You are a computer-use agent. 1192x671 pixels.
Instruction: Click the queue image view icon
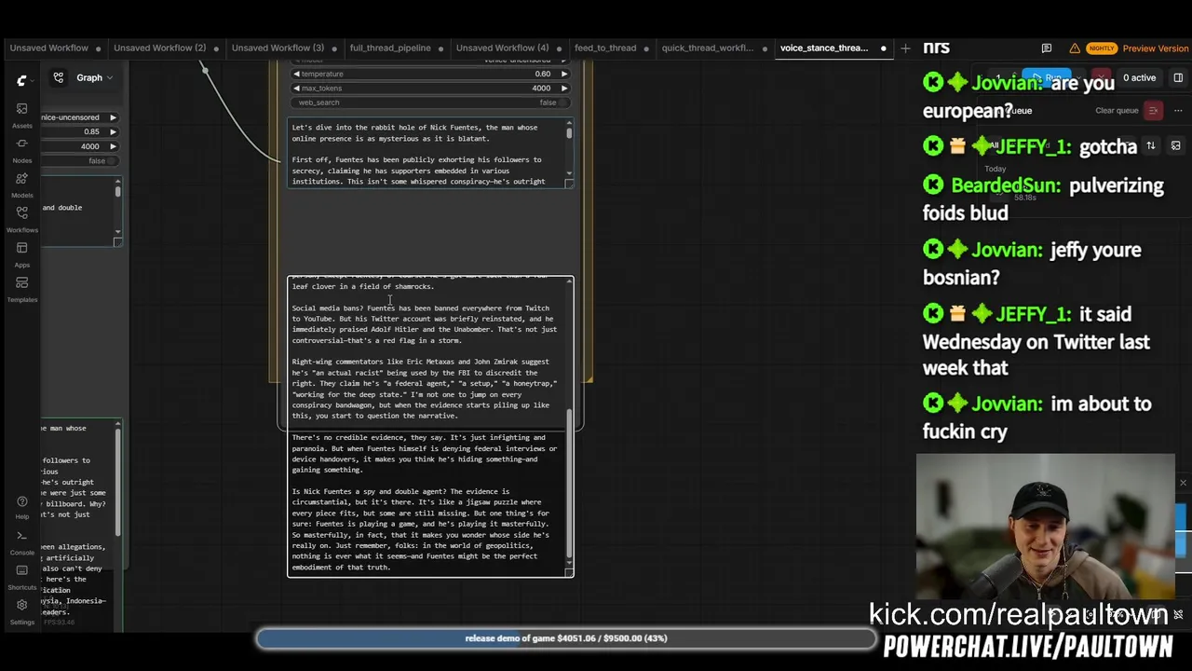1176,145
